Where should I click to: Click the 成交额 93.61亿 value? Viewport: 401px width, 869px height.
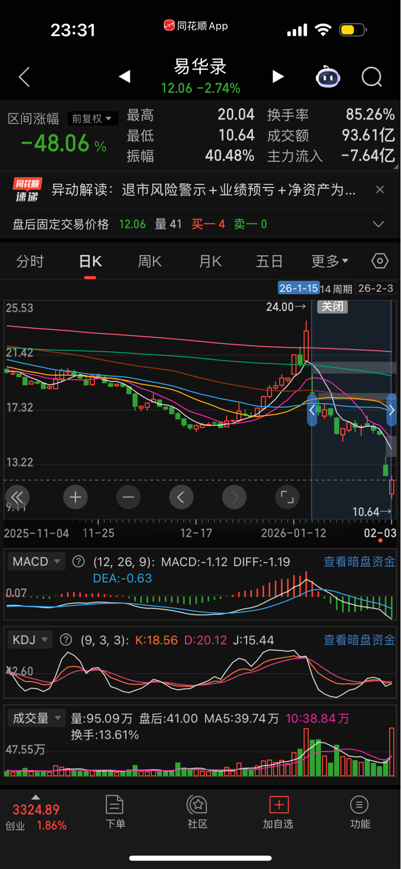pos(368,135)
